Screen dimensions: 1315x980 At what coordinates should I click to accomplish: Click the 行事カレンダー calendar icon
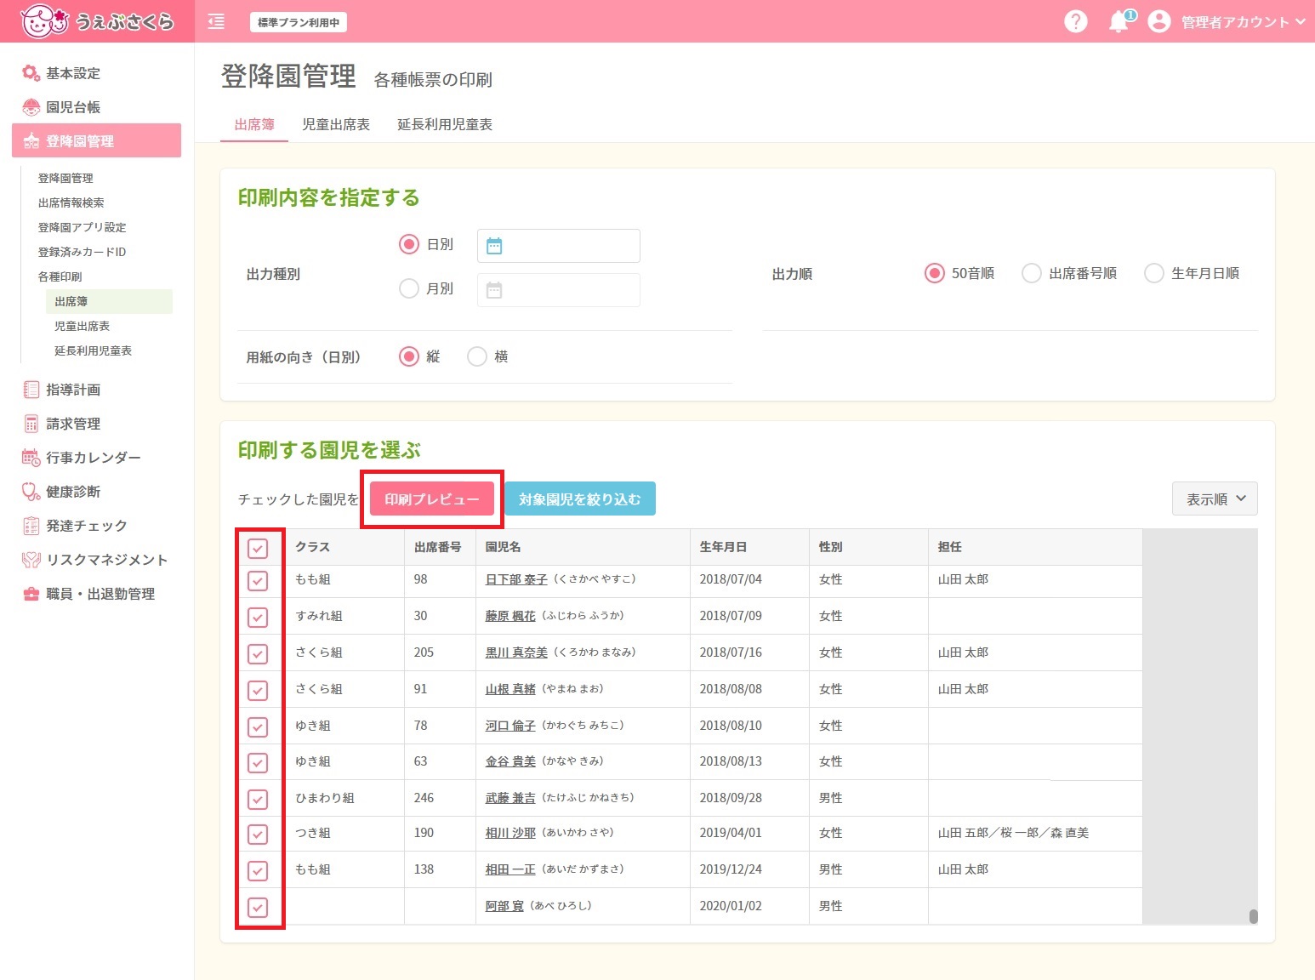pos(31,458)
